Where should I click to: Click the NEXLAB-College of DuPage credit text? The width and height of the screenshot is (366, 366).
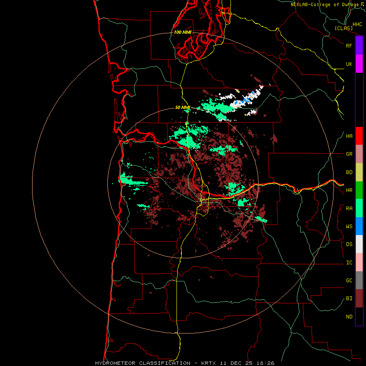[x=327, y=4]
